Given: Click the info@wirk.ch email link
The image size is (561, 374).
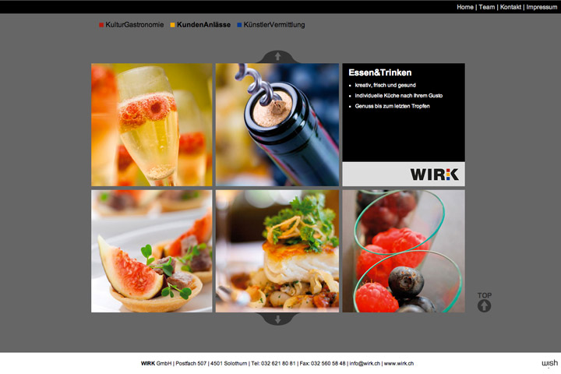Looking at the screenshot, I should [365, 363].
